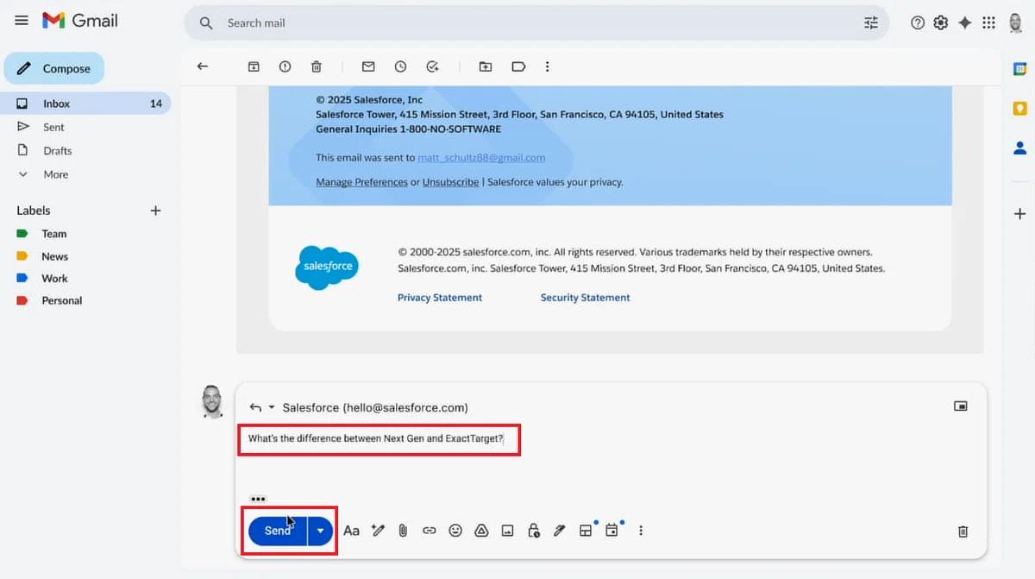The width and height of the screenshot is (1035, 579).
Task: Open formatting options Aa icon
Action: pos(351,531)
